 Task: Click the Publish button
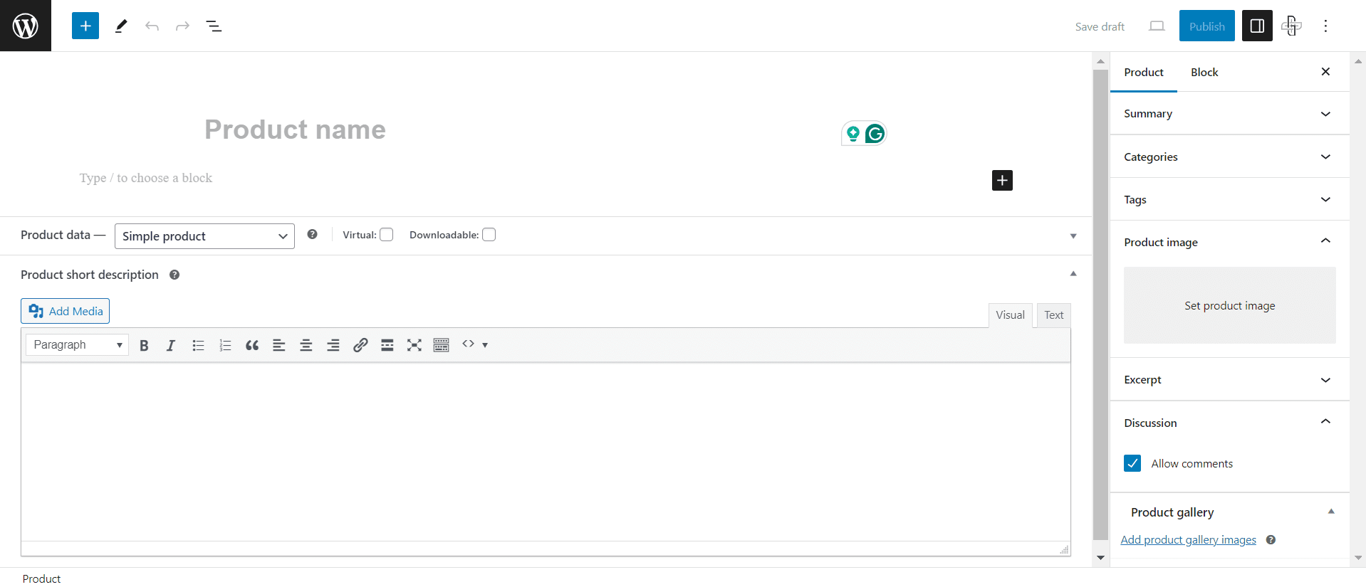[1207, 26]
